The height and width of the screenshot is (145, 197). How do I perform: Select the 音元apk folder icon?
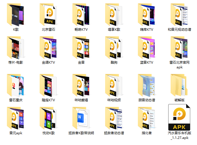click(15, 118)
